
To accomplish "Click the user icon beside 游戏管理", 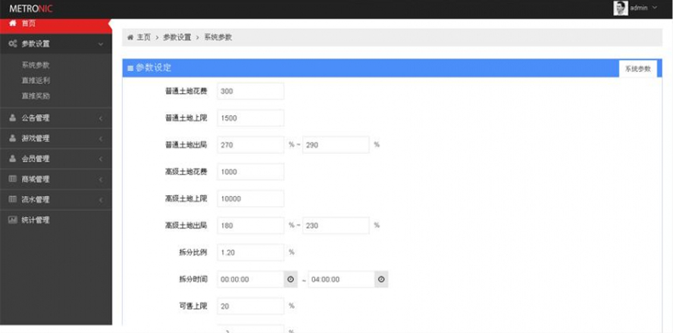I will tap(13, 138).
